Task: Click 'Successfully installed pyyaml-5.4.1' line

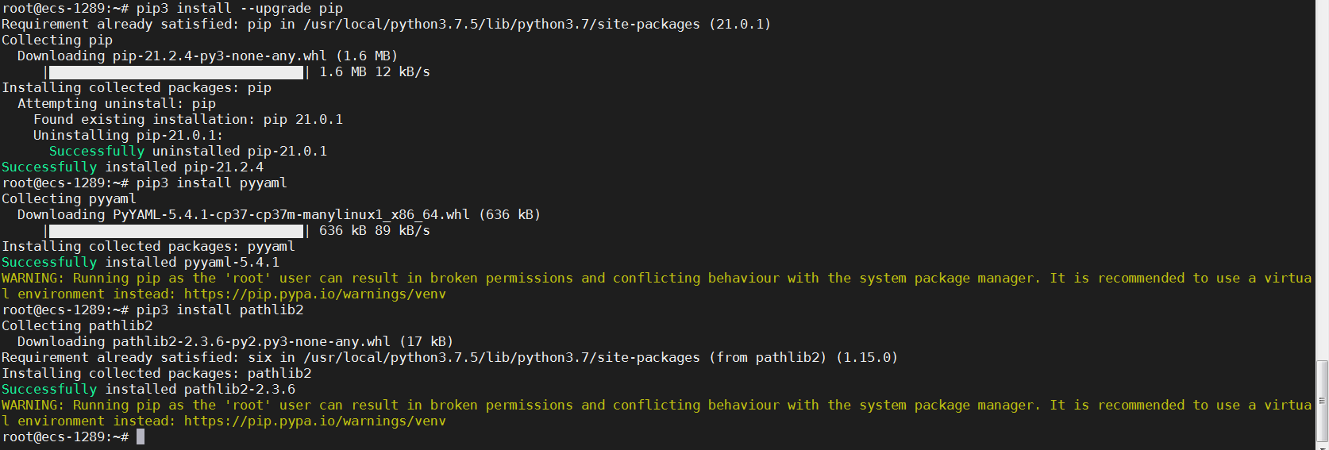Action: tap(141, 263)
